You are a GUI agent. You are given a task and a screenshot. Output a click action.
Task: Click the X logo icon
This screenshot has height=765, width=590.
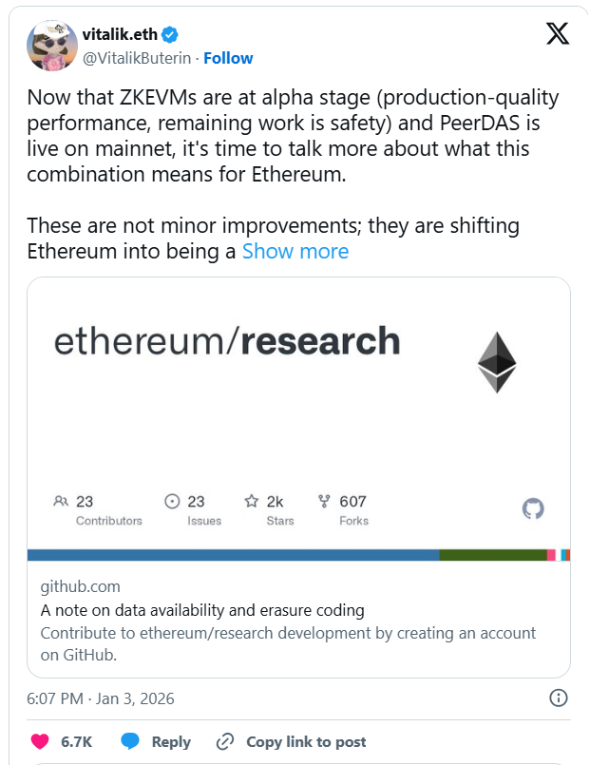tap(558, 34)
